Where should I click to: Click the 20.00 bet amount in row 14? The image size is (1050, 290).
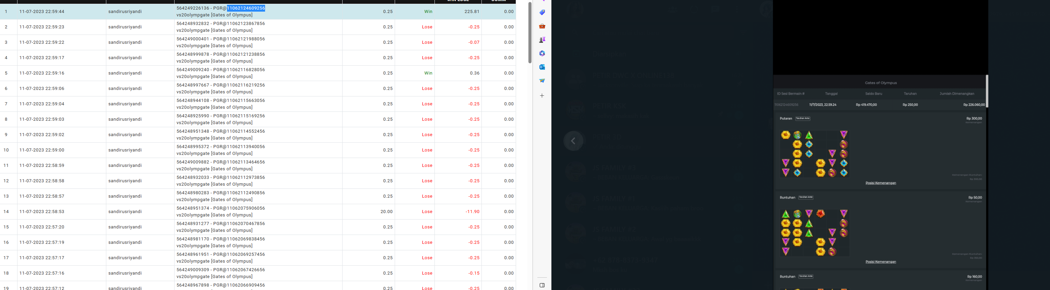(x=386, y=212)
